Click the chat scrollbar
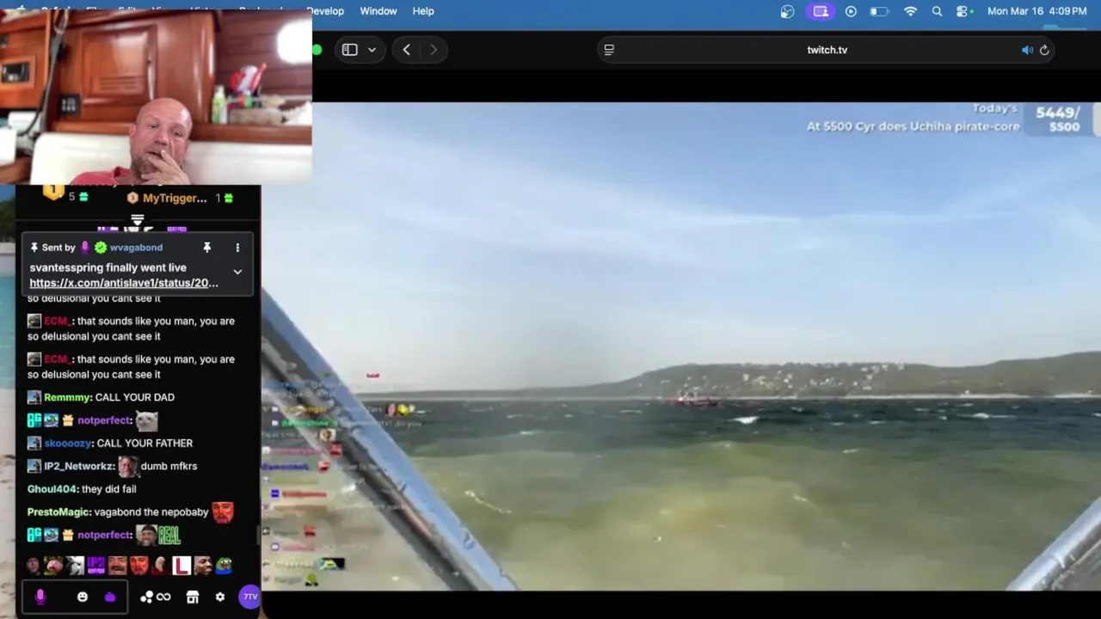Image resolution: width=1101 pixels, height=619 pixels. pyautogui.click(x=257, y=534)
